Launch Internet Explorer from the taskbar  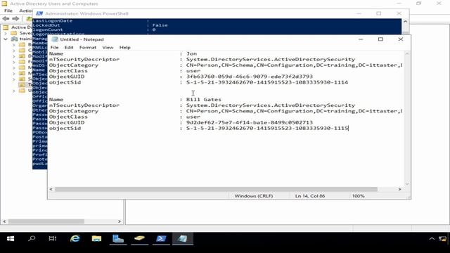click(x=75, y=239)
